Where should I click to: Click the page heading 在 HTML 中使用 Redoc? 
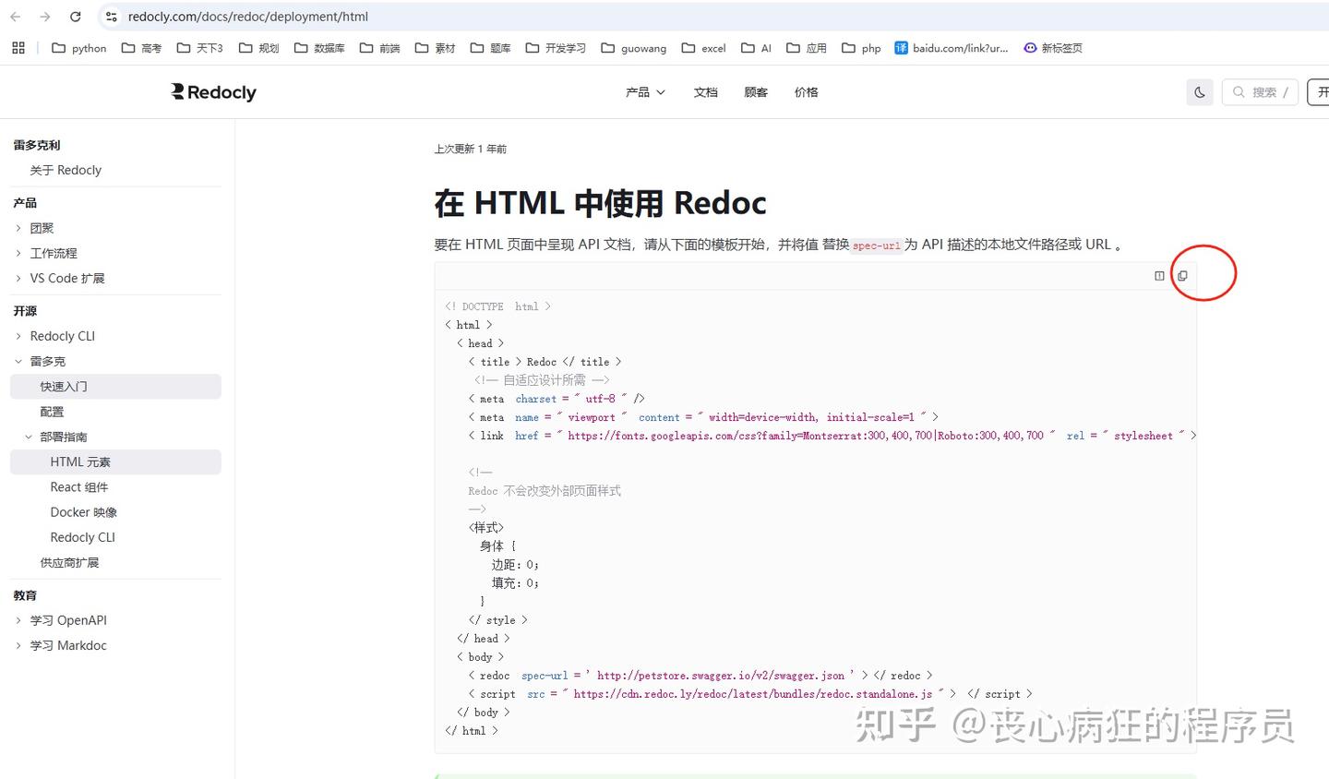click(601, 203)
